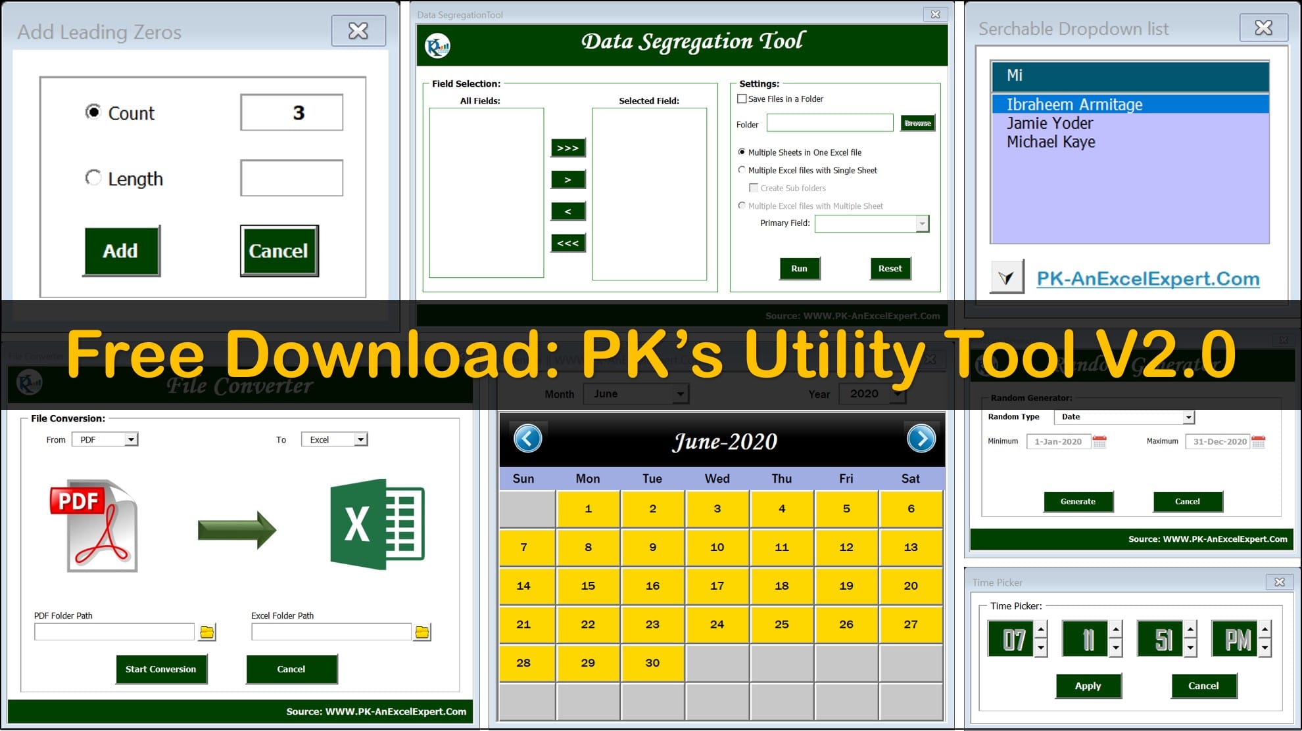Select June 30 in the calendar

652,663
